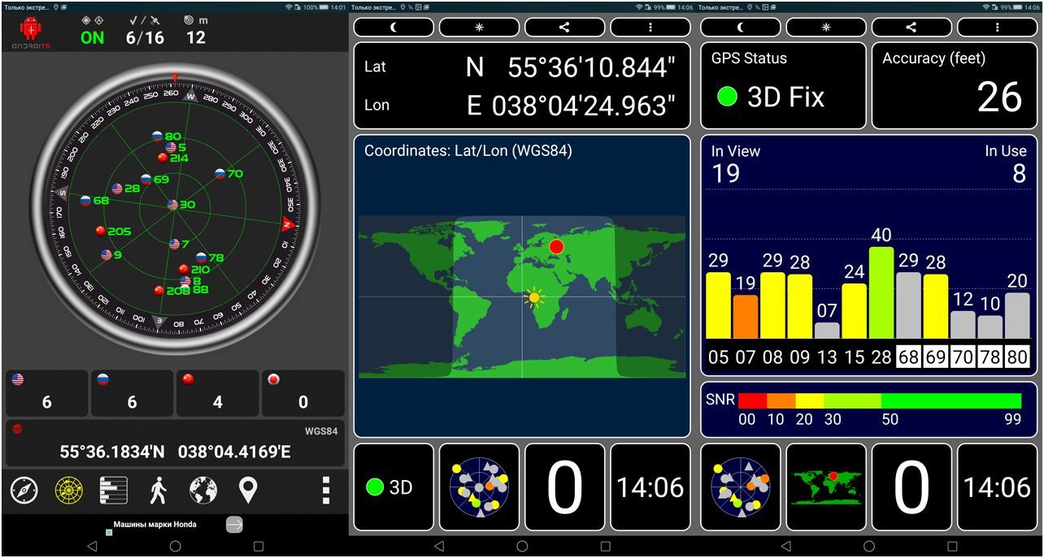1044x558 pixels.
Task: Open the compass view in the left app
Action: 24,491
